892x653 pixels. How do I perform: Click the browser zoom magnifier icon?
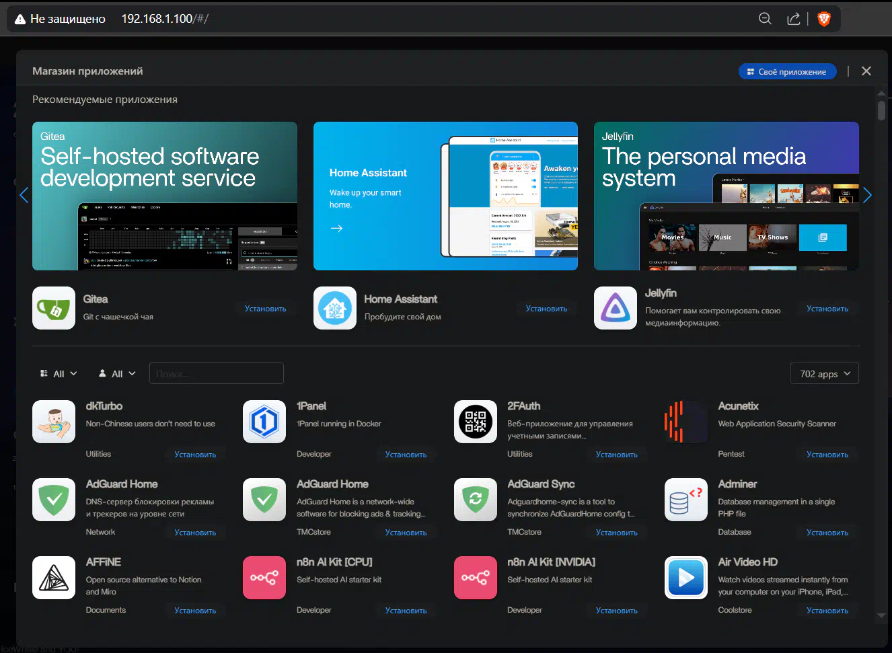[x=765, y=19]
